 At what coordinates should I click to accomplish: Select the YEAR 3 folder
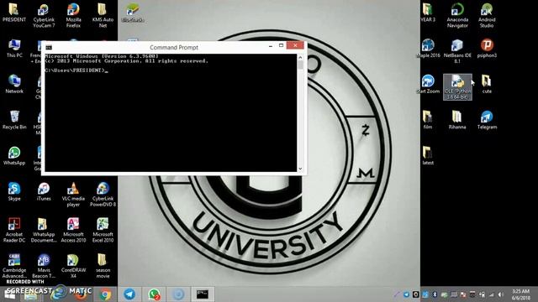[x=428, y=13]
